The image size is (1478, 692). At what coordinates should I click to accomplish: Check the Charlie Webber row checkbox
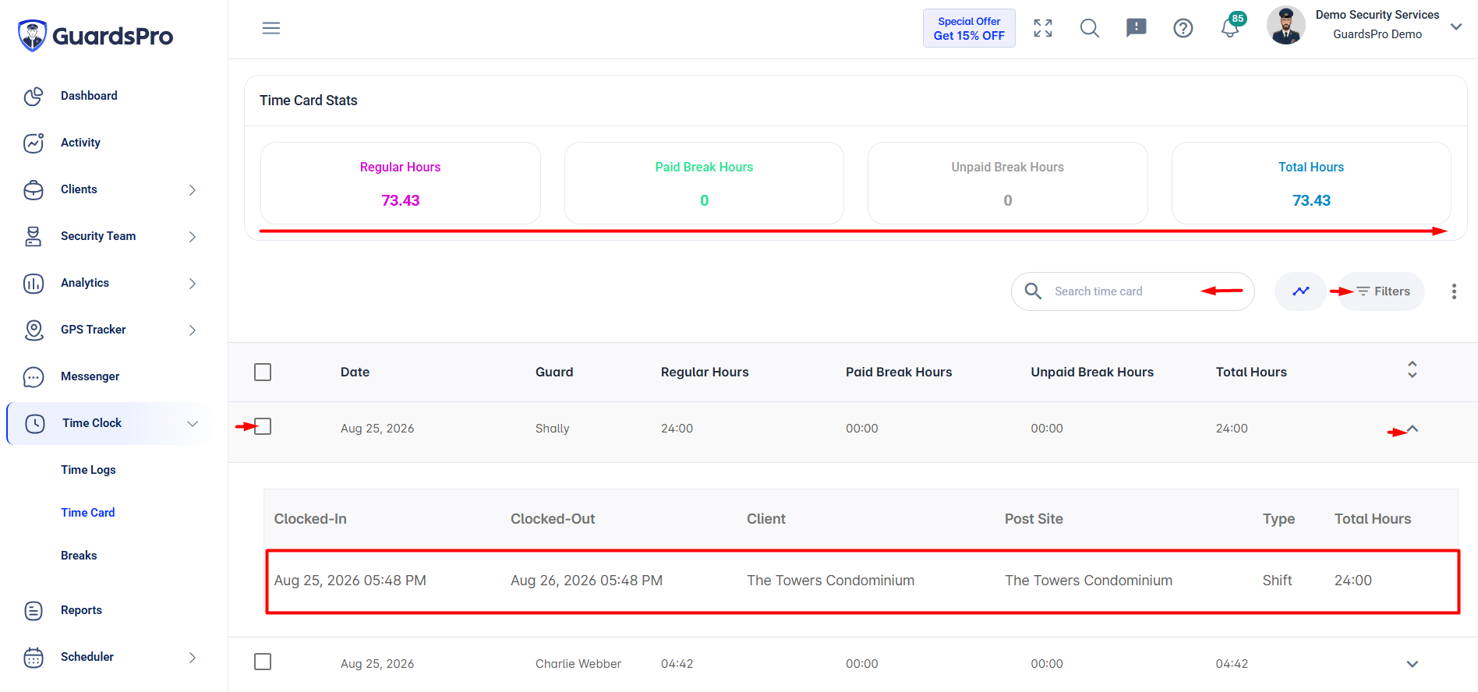coord(263,662)
